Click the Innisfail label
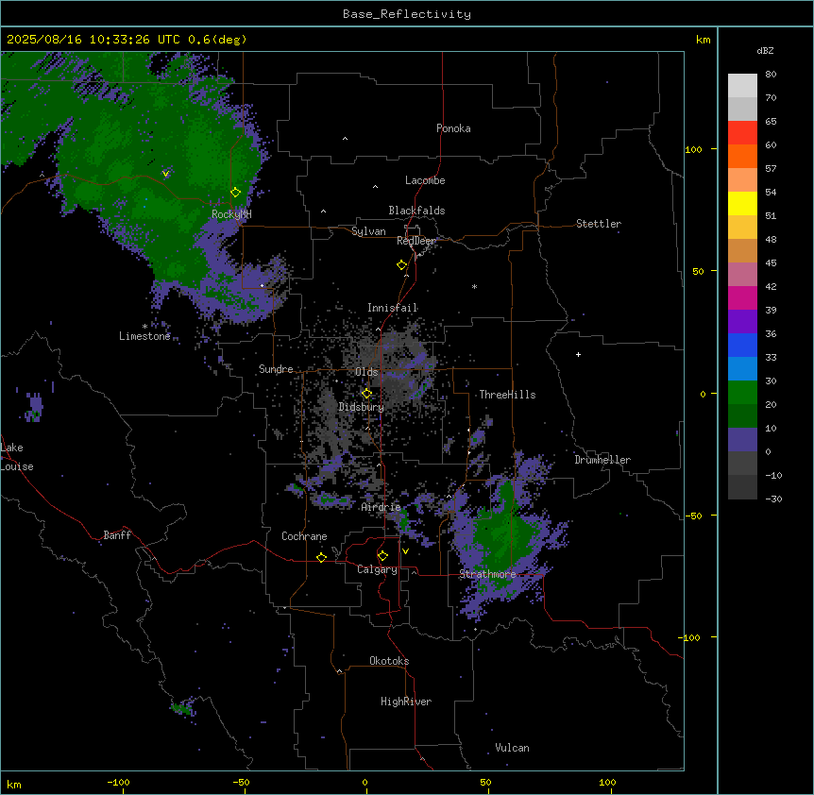Screen dimensions: 814x795 coord(392,308)
